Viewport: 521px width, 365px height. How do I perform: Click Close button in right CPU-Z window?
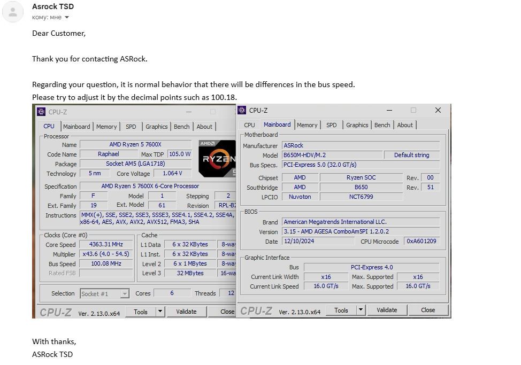tap(428, 310)
